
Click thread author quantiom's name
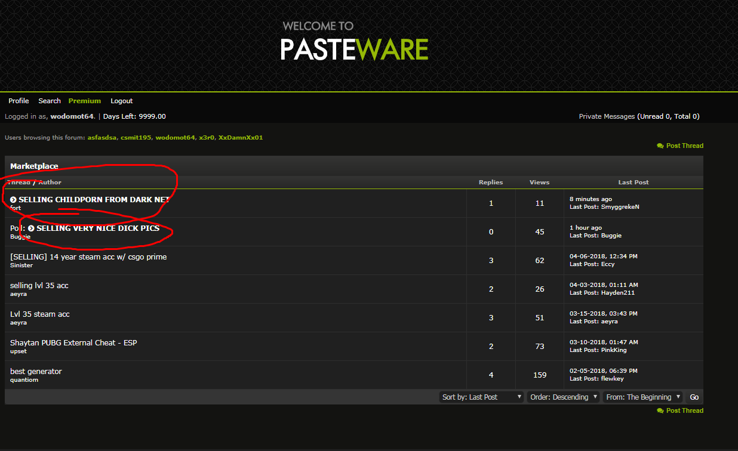tap(24, 379)
